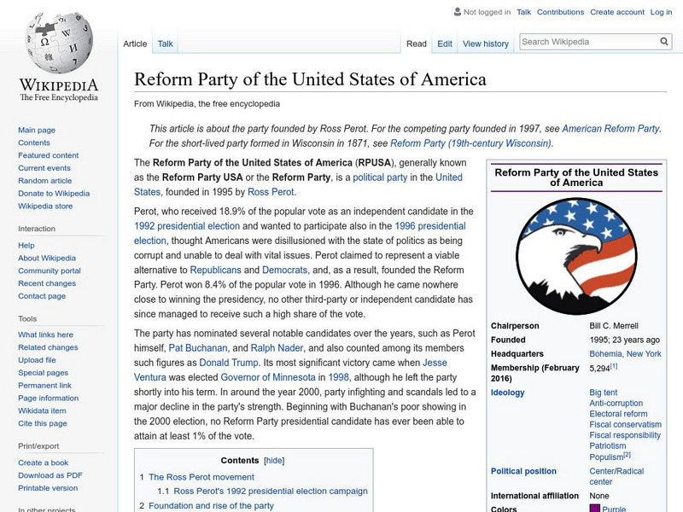Screen dimensions: 683x512
Task: Open the Edit tab
Action: (x=445, y=44)
